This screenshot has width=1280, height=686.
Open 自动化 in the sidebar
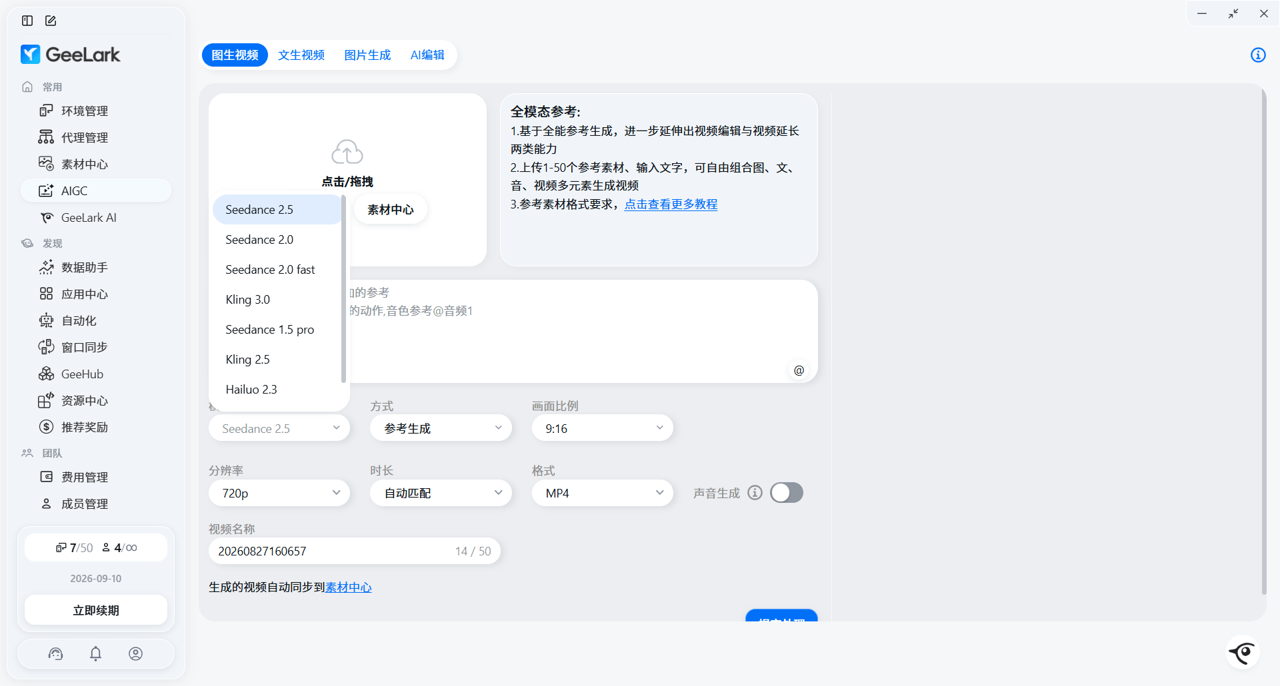96,320
